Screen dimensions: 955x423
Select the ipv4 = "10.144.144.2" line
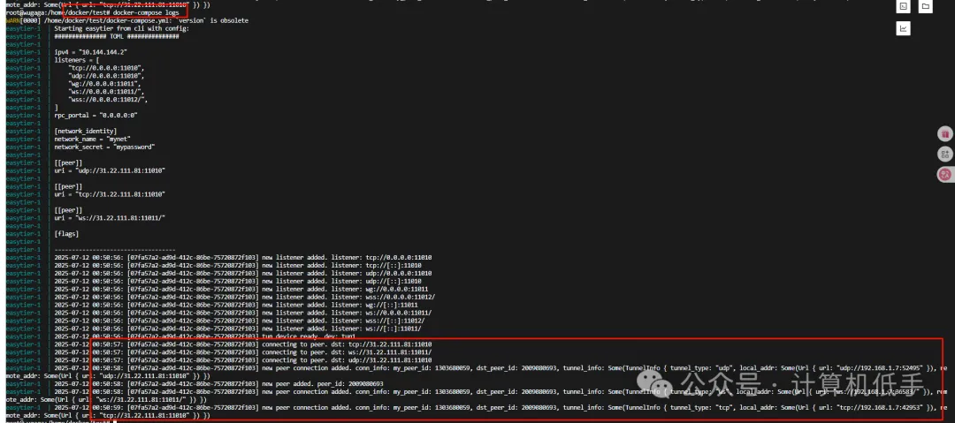pos(90,52)
